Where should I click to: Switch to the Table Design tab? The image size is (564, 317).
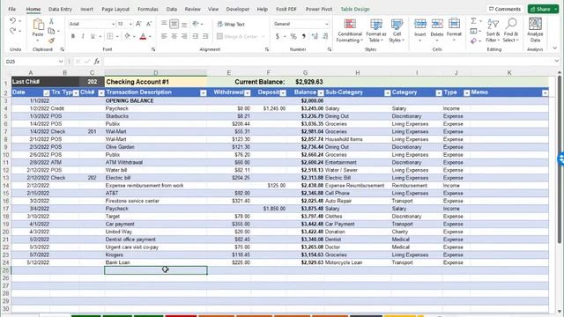coord(355,9)
